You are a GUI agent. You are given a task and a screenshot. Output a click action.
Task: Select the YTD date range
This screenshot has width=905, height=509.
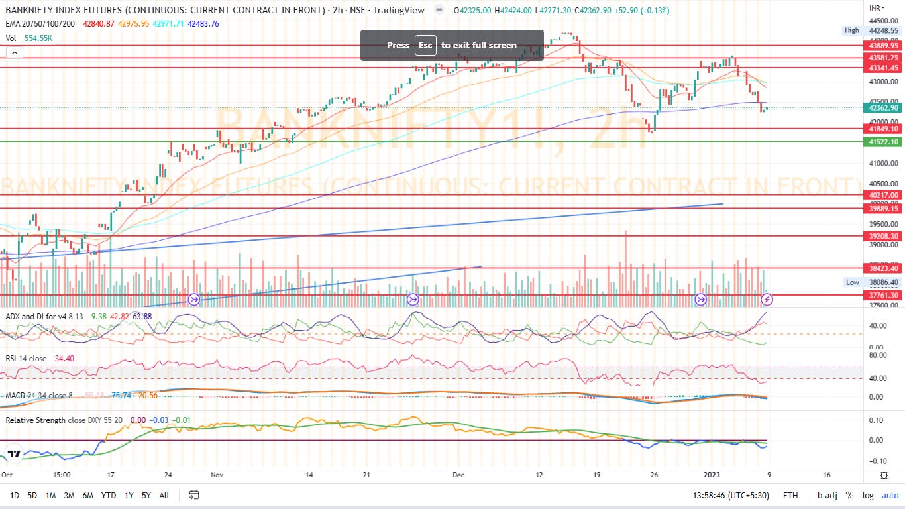point(109,495)
